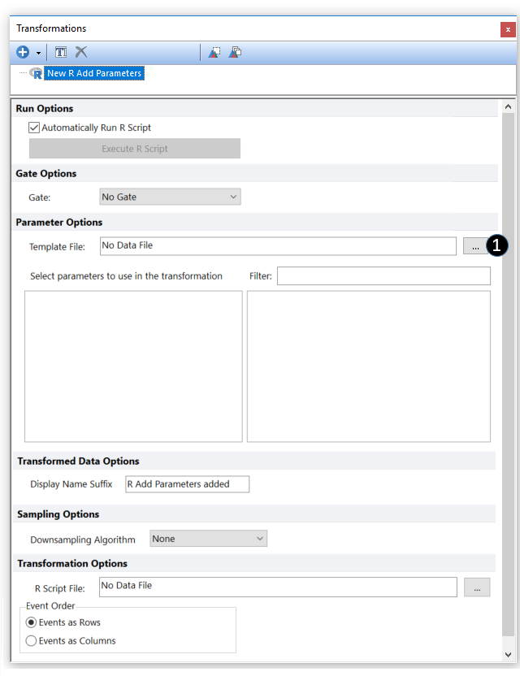Toggle the Automatically Run R Script checkbox
The width and height of the screenshot is (520, 676).
coord(34,128)
